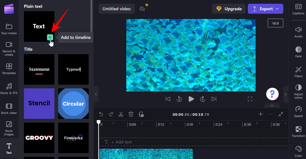This screenshot has height=159, width=306.
Task: Click the duplicate clip icon
Action: pyautogui.click(x=141, y=114)
